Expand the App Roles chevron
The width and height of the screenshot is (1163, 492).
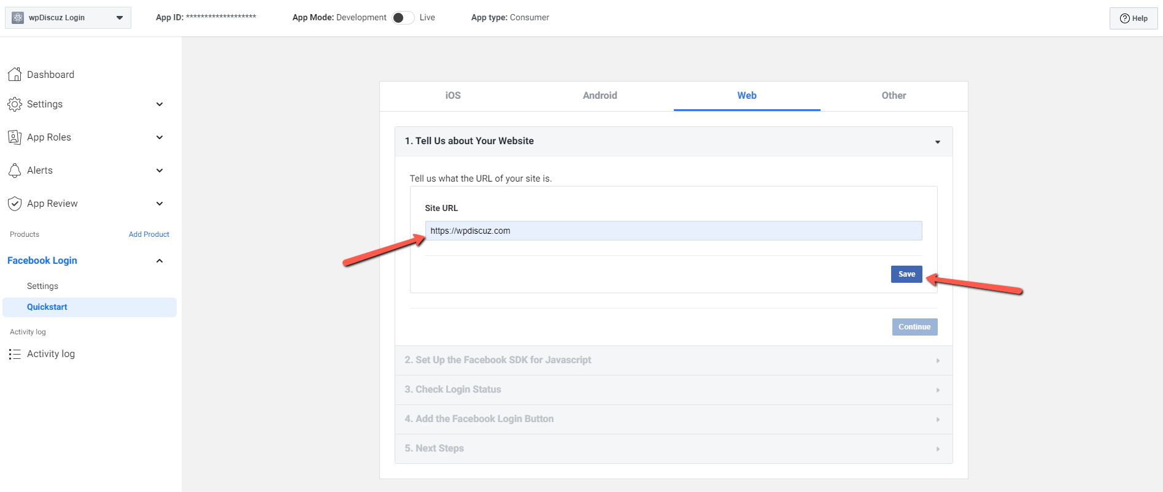pos(160,137)
